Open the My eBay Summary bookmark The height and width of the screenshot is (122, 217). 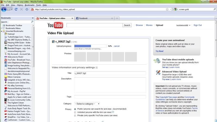coord(15,86)
